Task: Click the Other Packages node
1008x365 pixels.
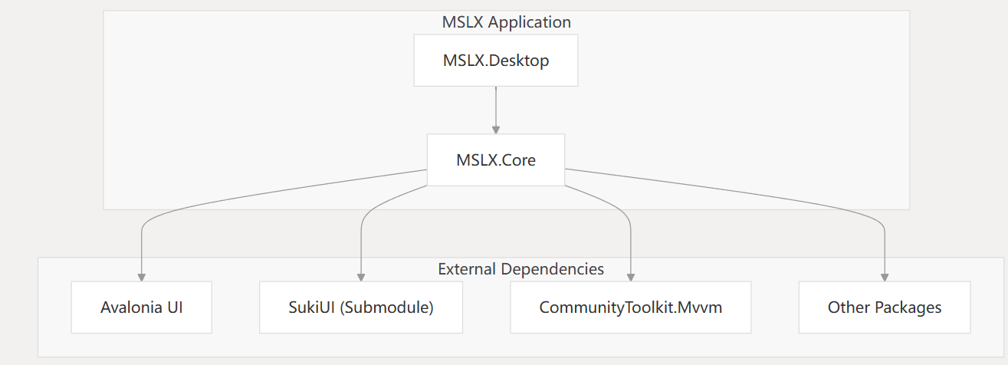Action: click(885, 307)
